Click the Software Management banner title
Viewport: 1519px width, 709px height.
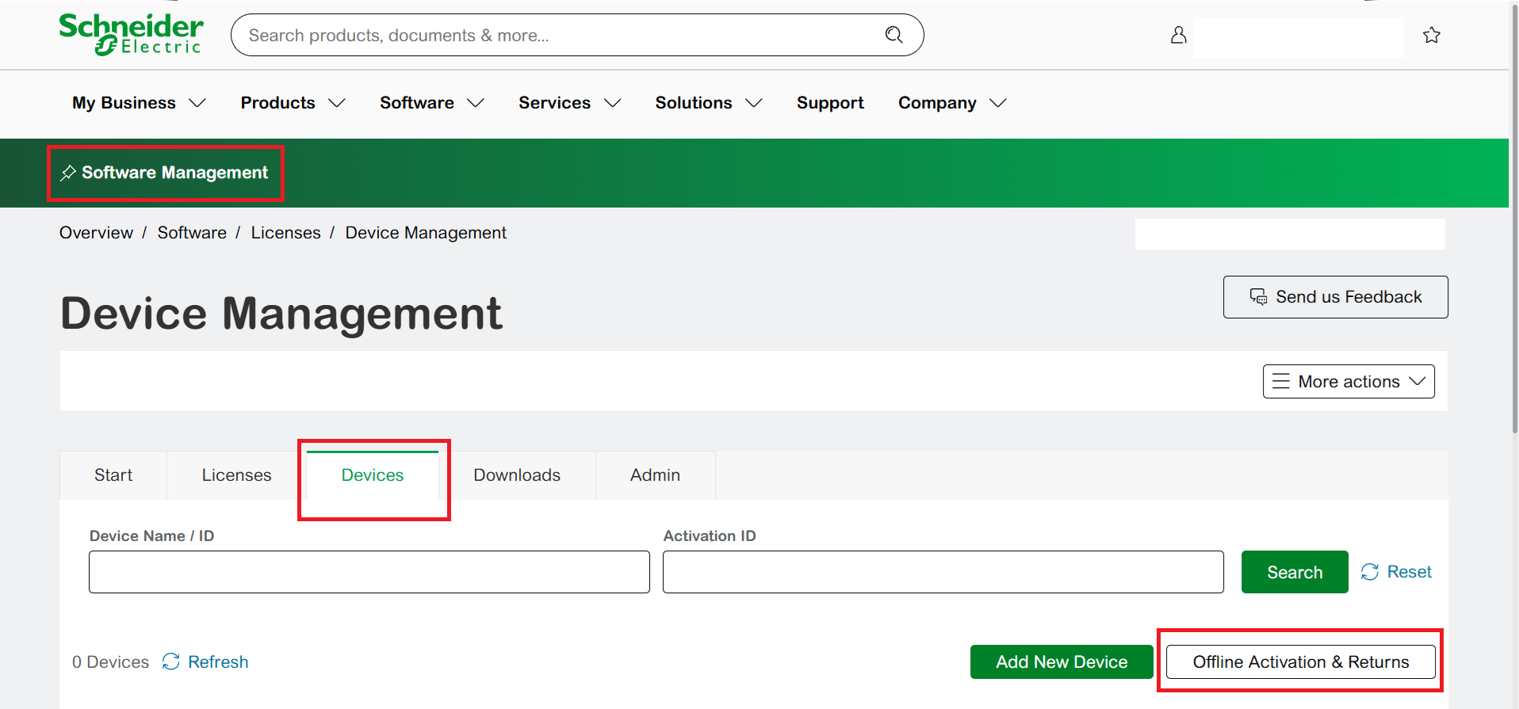coord(174,173)
